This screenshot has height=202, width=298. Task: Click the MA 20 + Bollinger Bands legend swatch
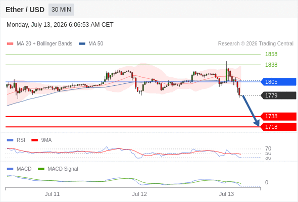tap(10, 44)
